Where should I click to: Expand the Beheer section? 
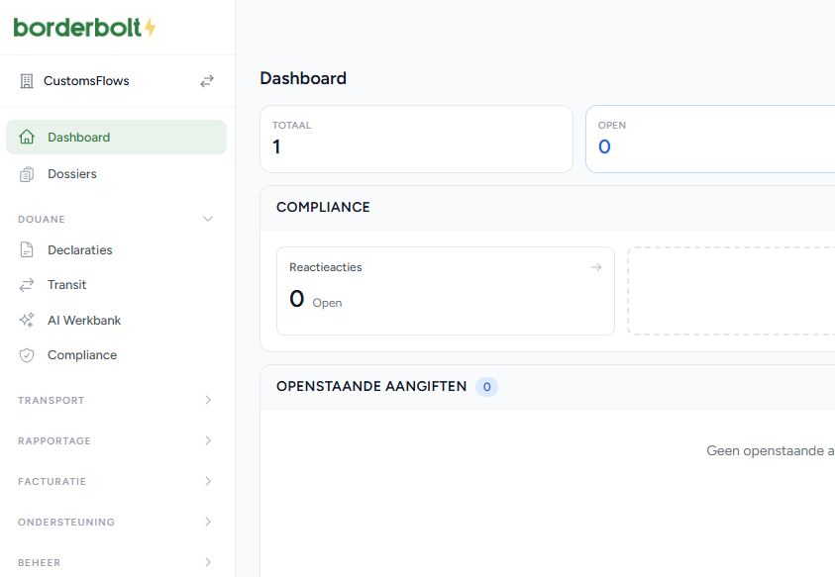[208, 562]
